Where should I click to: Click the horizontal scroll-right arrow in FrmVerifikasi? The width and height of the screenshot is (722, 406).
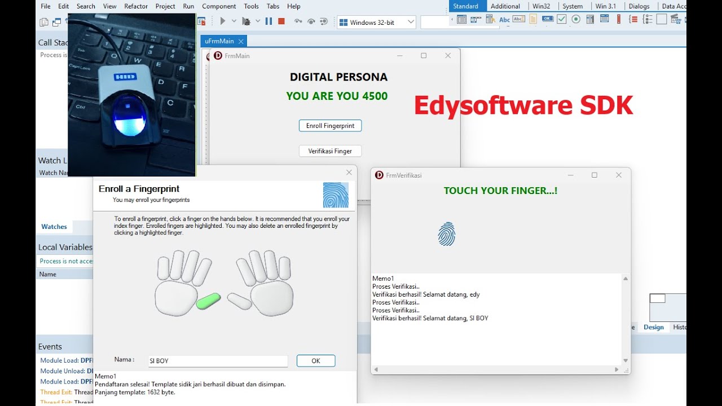[617, 369]
